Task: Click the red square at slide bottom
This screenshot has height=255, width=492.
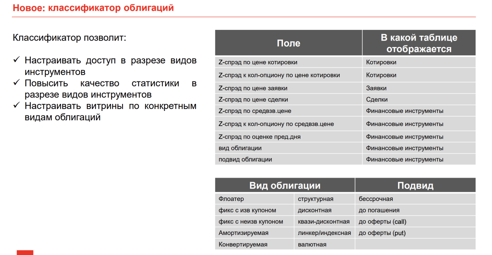Action: click(25, 252)
